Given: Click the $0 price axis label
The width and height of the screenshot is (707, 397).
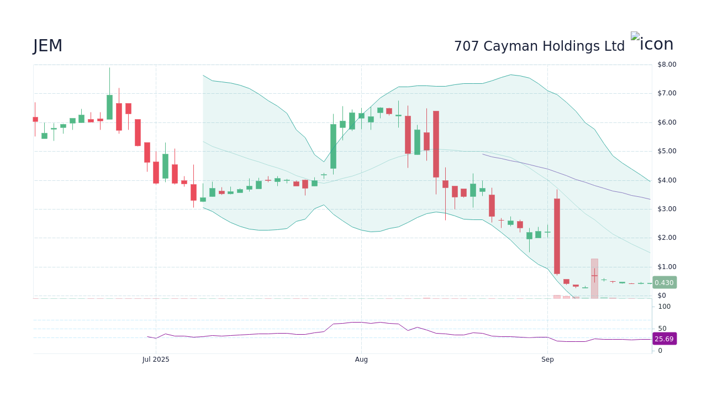Looking at the screenshot, I should click(x=662, y=296).
